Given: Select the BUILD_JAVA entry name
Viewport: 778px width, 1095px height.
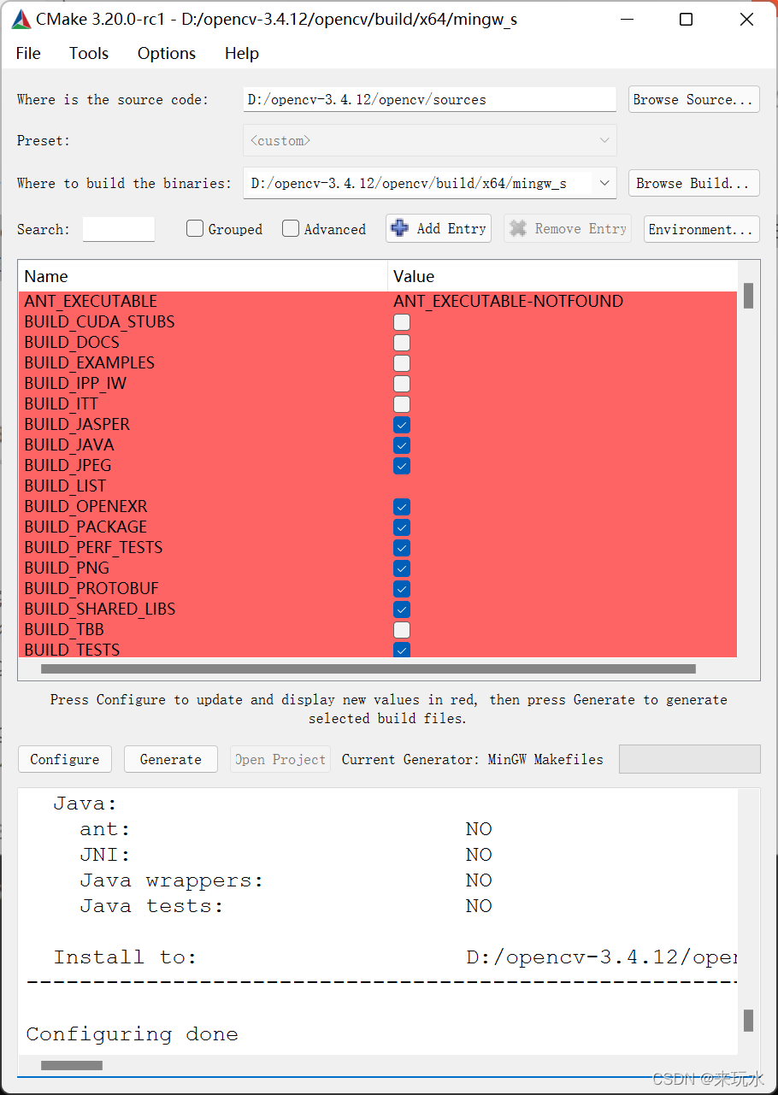Looking at the screenshot, I should 69,444.
